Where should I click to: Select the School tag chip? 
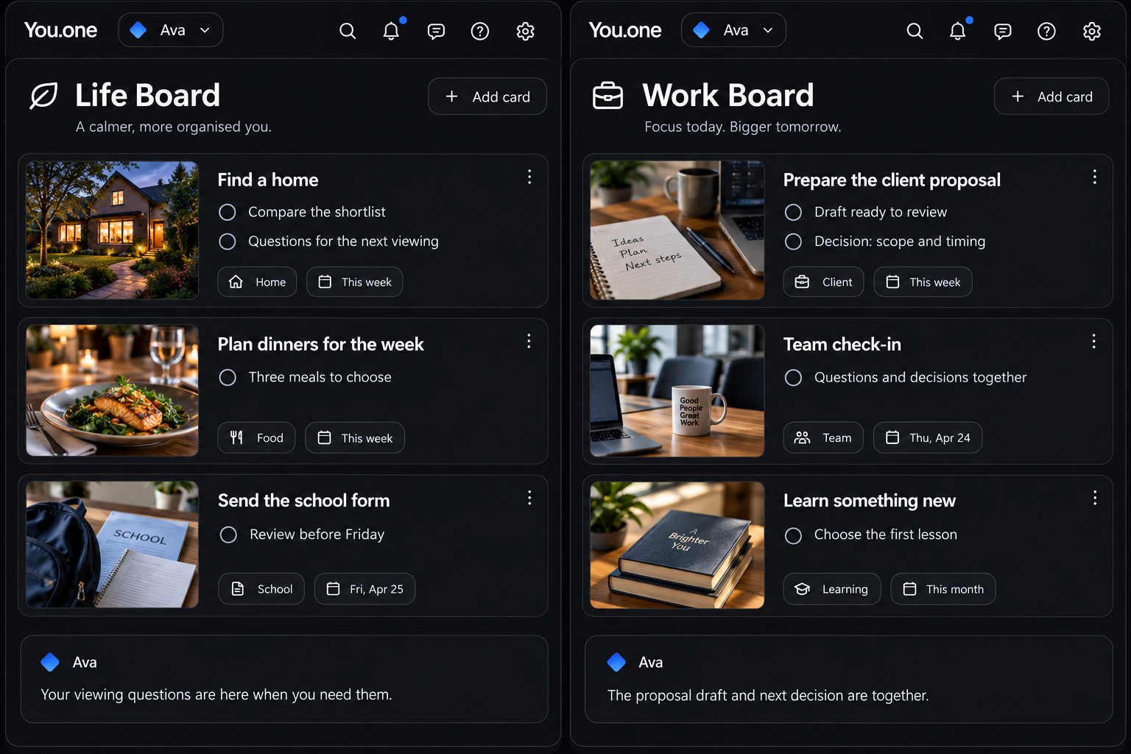pyautogui.click(x=261, y=589)
